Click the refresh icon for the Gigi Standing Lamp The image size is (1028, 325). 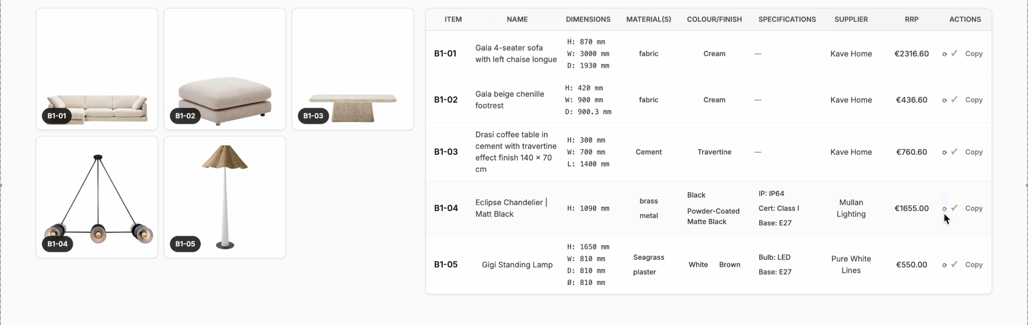pos(944,264)
